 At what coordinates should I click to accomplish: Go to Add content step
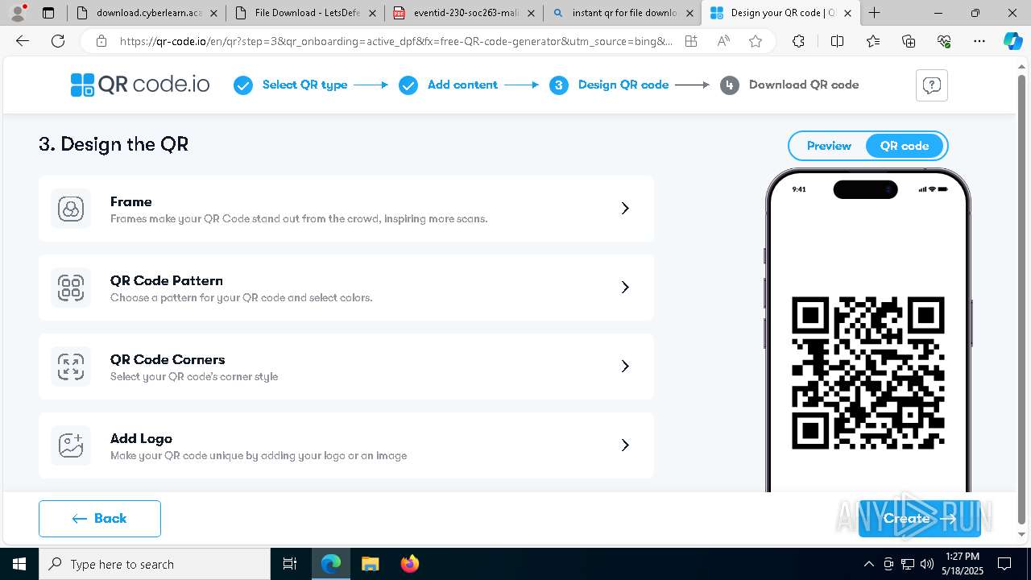(x=449, y=85)
